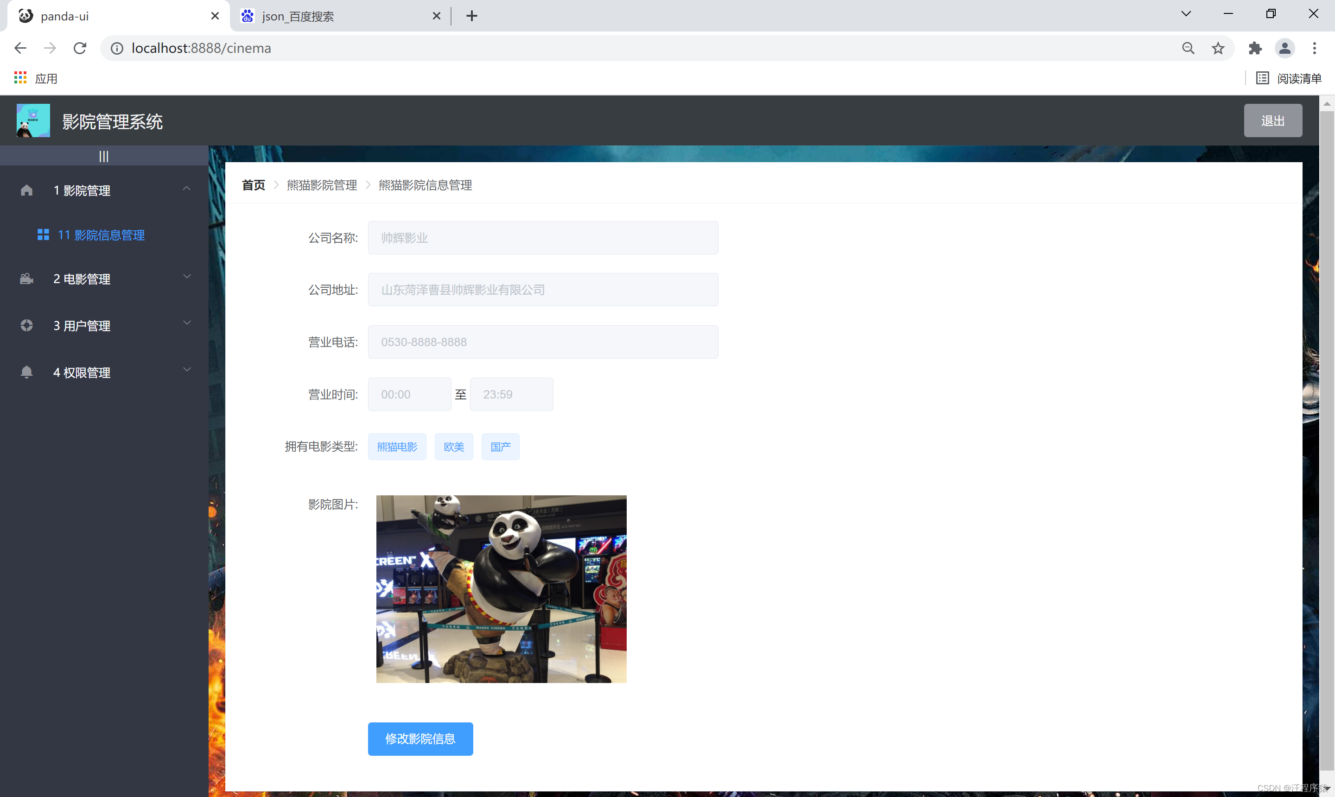Click the browser address bar URL
The height and width of the screenshot is (797, 1335).
tap(202, 48)
